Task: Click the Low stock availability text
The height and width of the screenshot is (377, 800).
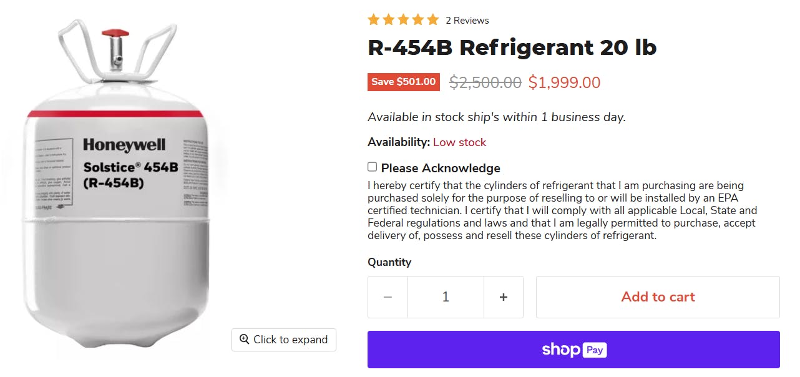Action: click(x=460, y=142)
